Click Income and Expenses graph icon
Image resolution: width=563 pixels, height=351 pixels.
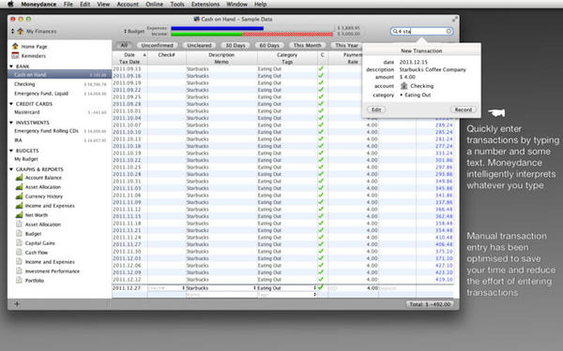(19, 205)
